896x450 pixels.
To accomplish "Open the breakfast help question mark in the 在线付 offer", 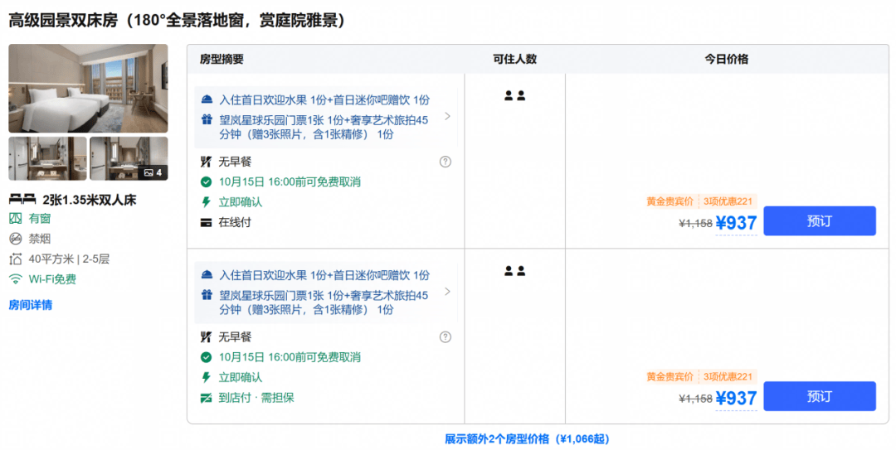I will click(x=446, y=162).
